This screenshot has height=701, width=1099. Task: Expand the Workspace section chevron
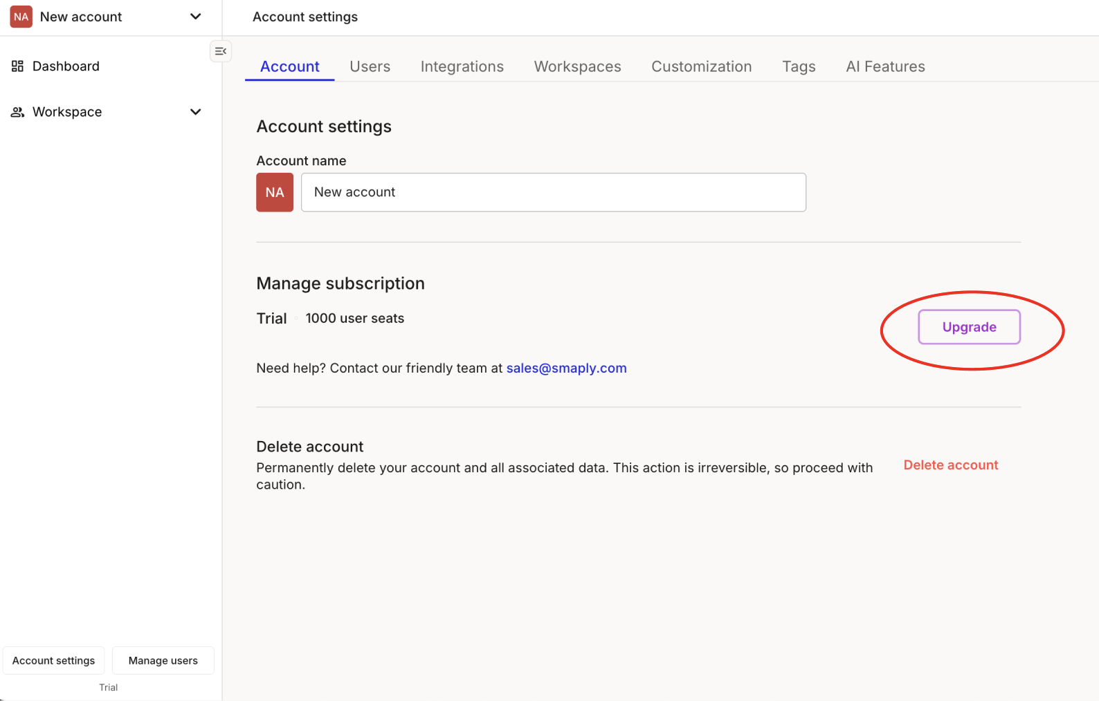[196, 112]
